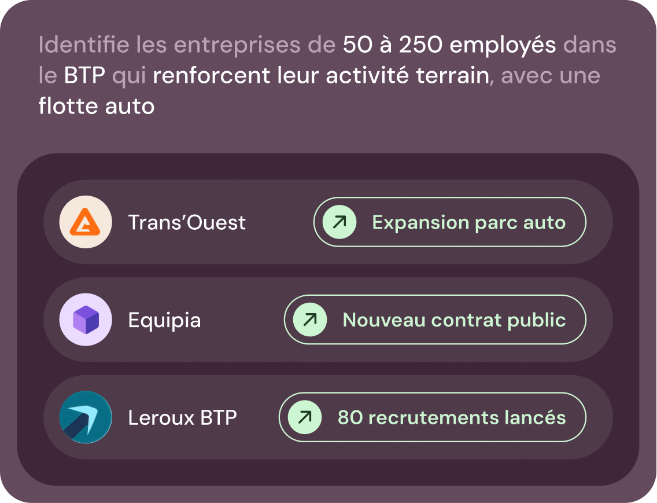Click the words "avec une" in the prompt

550,76
